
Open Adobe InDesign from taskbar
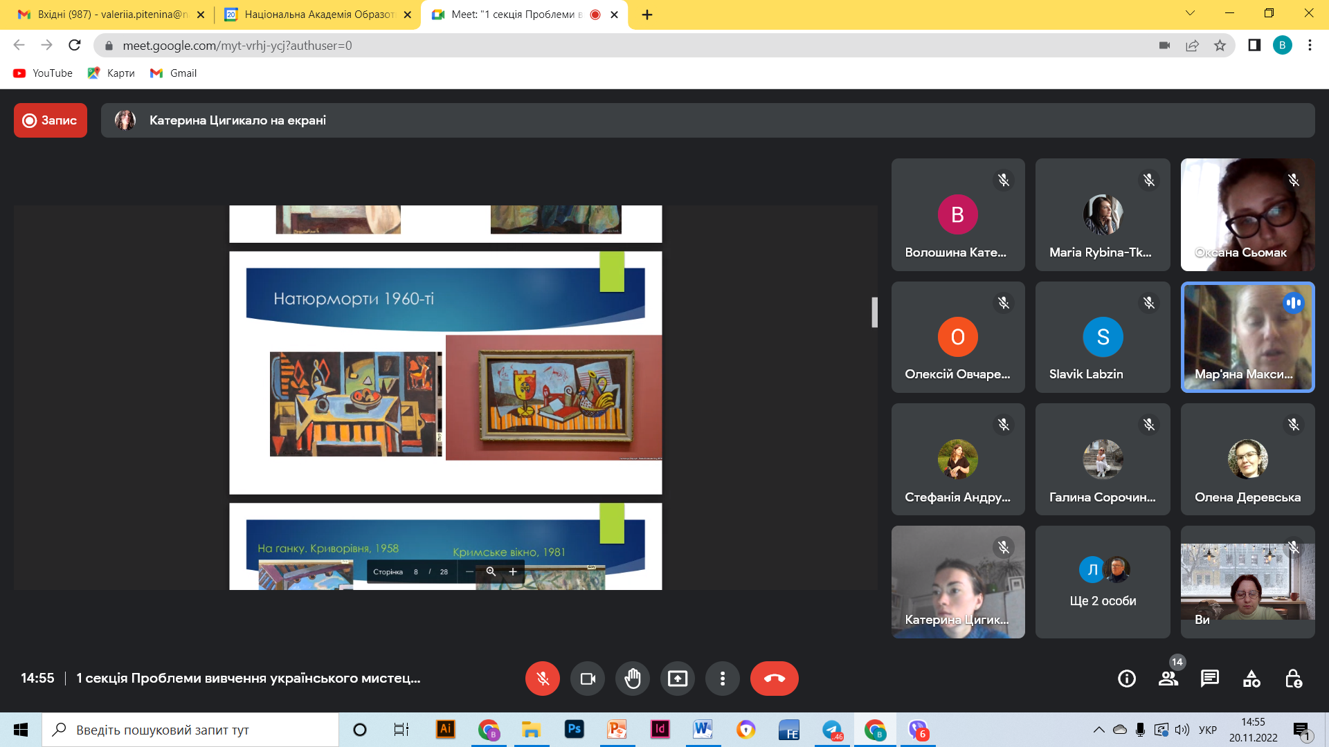(x=660, y=730)
